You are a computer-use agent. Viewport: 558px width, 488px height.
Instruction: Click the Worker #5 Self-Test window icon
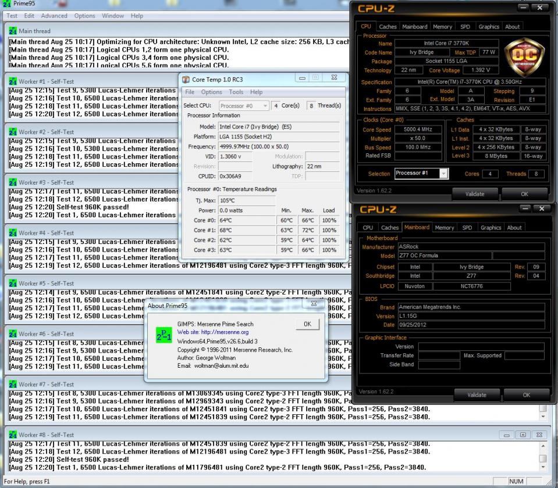[13, 284]
